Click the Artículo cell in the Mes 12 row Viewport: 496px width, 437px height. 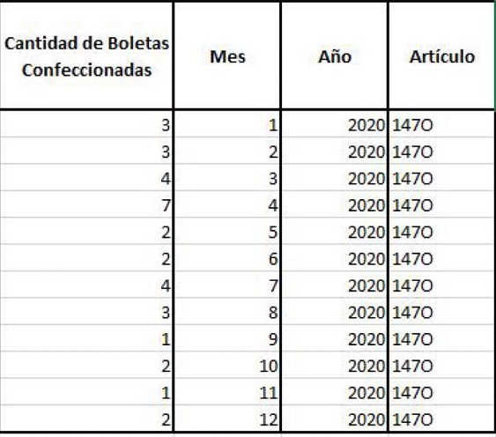tap(441, 418)
